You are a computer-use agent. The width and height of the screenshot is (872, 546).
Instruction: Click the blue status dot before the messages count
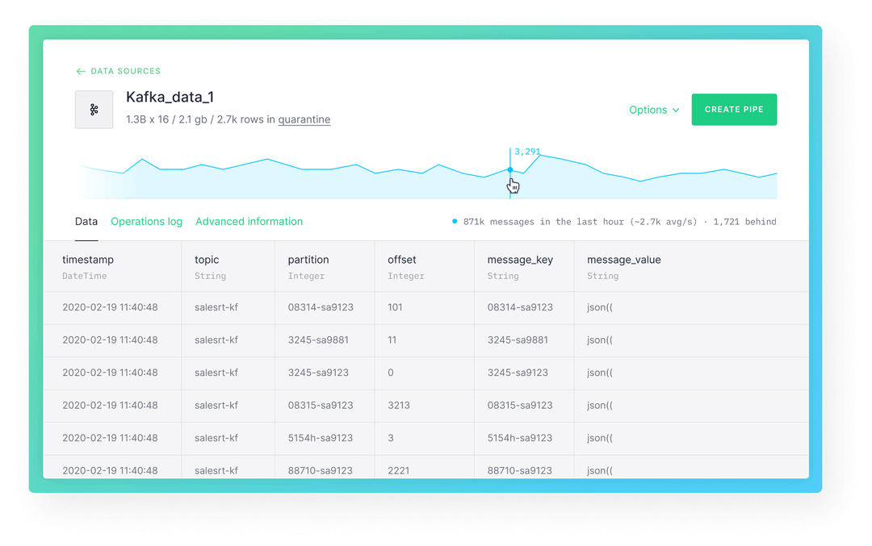[x=453, y=221]
